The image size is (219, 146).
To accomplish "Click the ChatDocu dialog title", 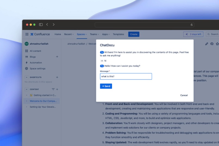I will tap(107, 45).
